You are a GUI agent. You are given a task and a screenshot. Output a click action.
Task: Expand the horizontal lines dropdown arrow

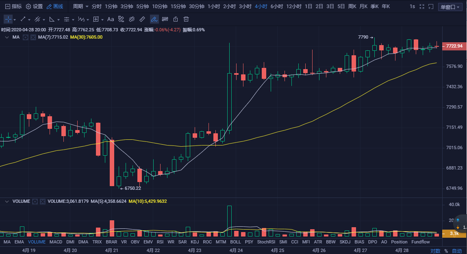coord(73,20)
